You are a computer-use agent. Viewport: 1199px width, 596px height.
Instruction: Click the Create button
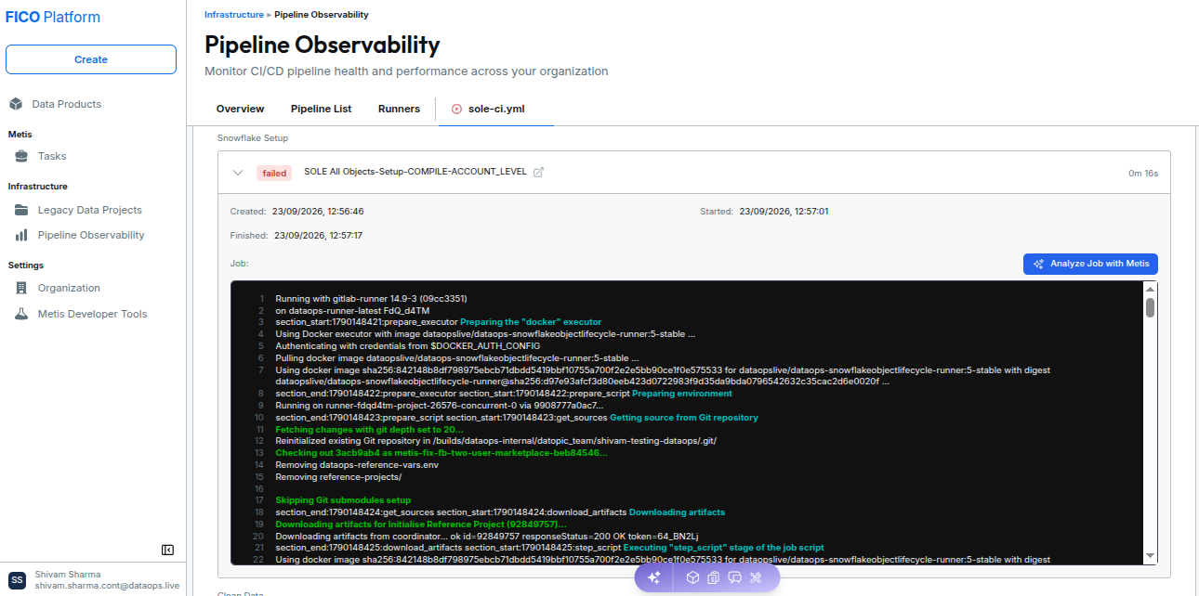[x=91, y=59]
